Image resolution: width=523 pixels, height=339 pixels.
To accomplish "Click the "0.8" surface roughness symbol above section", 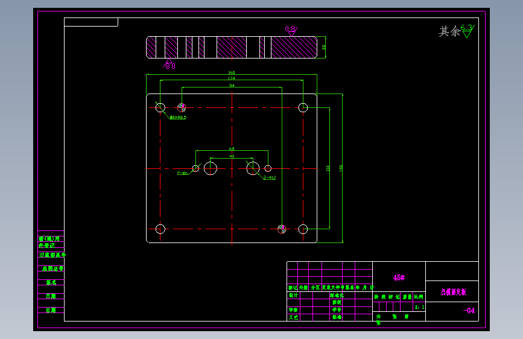I will (x=291, y=31).
